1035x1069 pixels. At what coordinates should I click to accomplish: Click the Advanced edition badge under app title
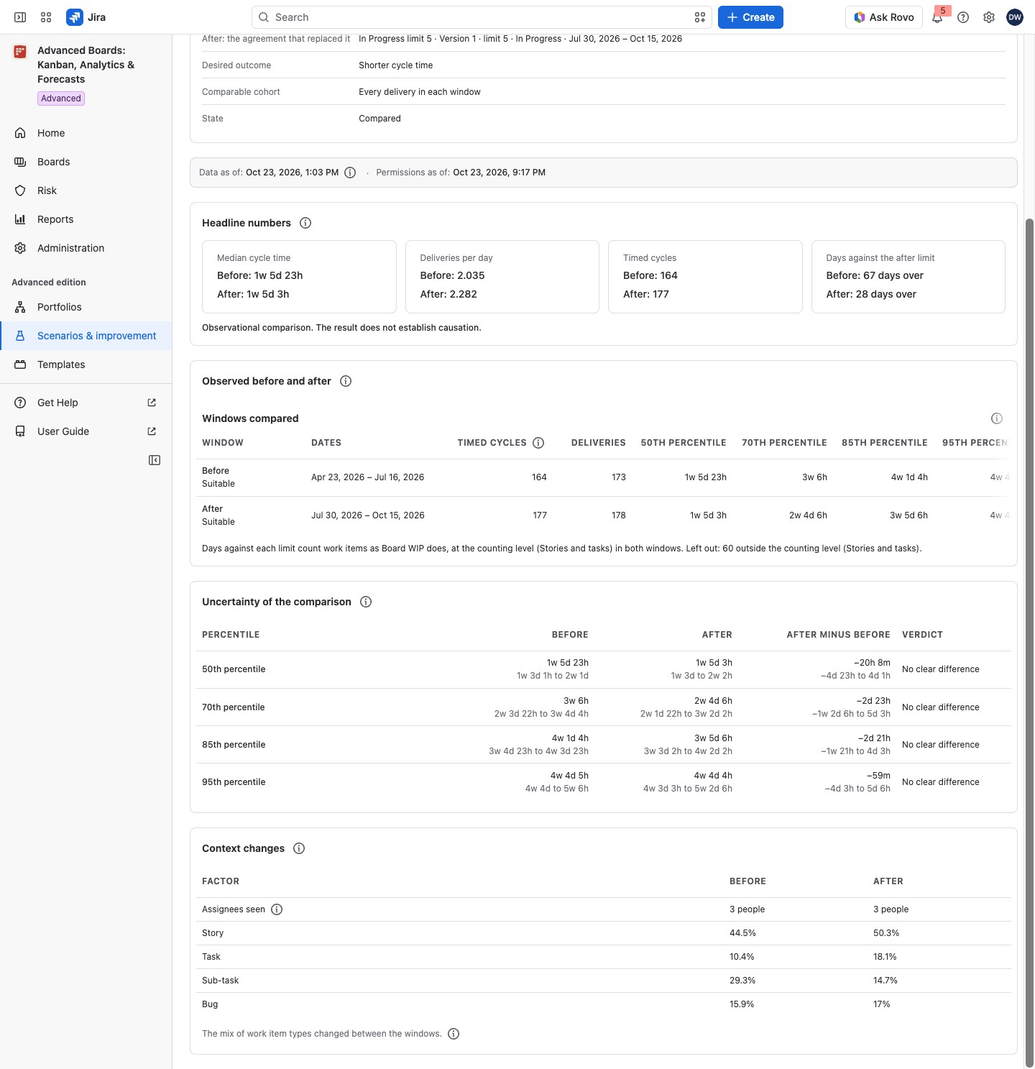61,98
